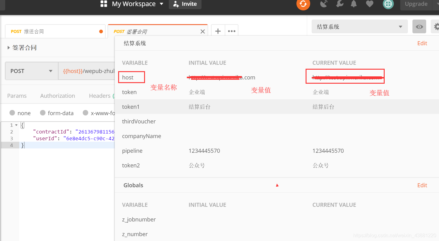Click the request URL field
The height and width of the screenshot is (241, 439).
point(86,71)
